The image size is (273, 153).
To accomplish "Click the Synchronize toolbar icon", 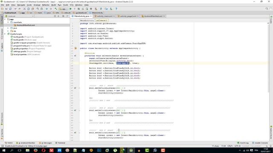I will (10, 8).
